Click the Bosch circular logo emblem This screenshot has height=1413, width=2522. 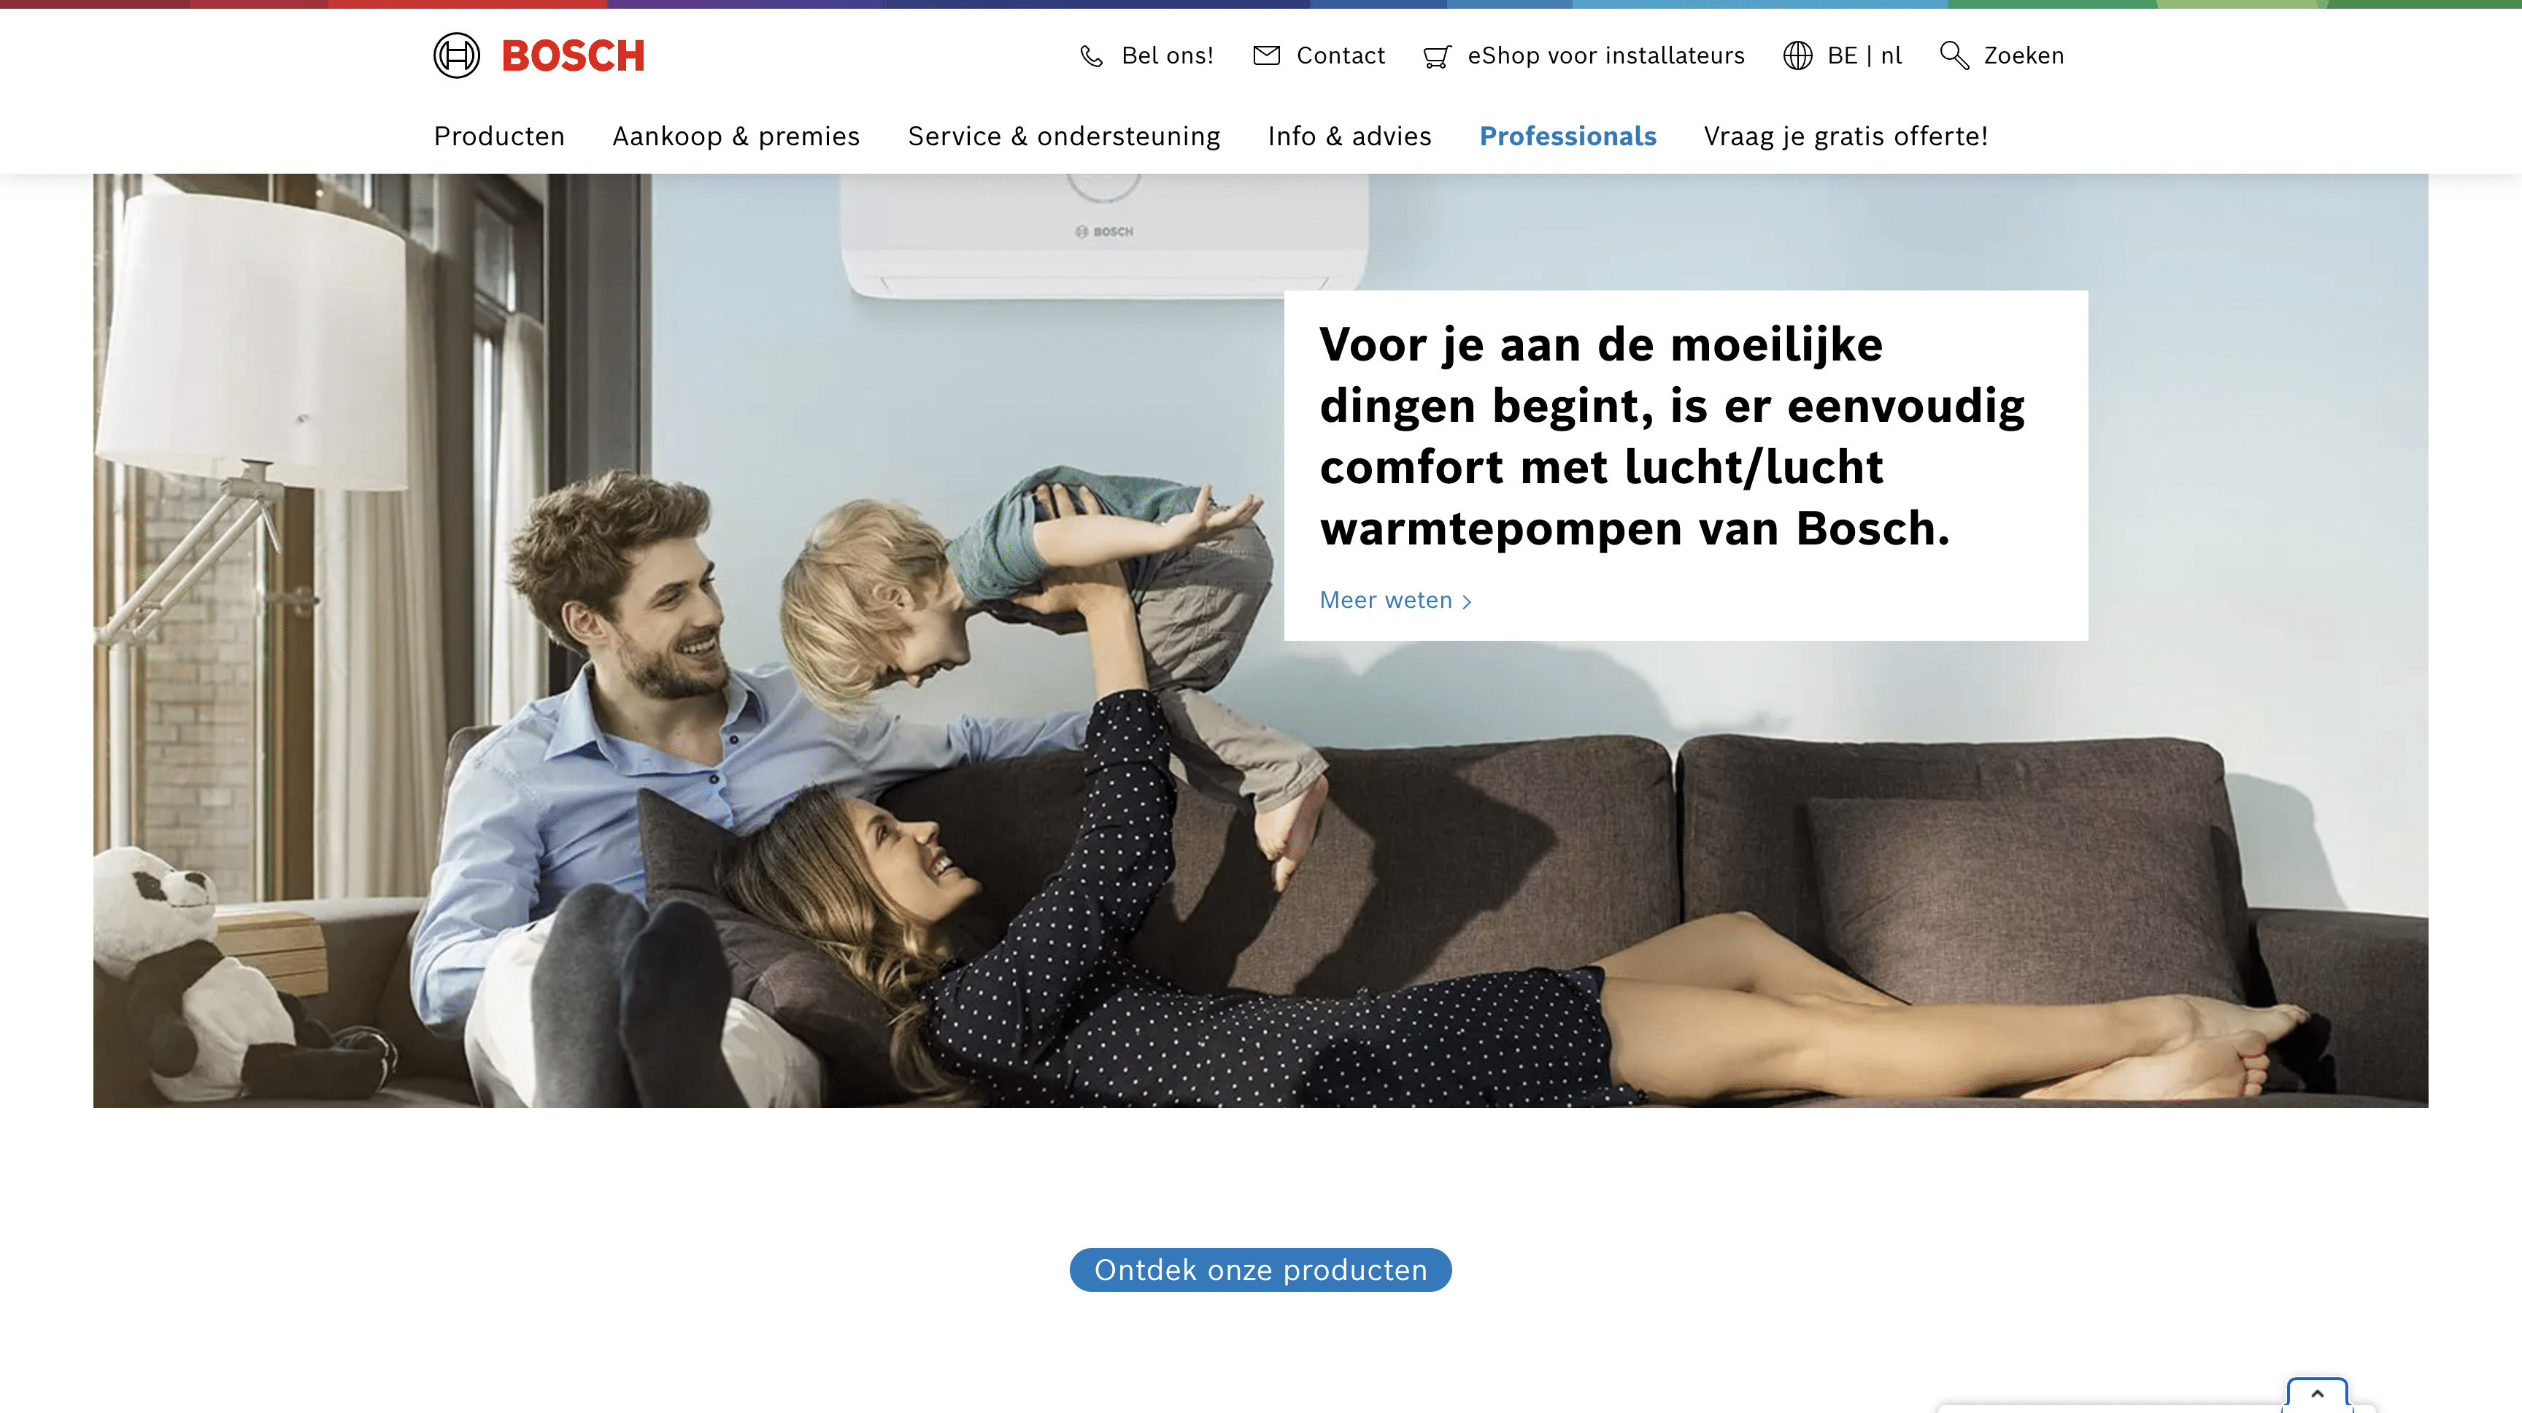coord(456,55)
